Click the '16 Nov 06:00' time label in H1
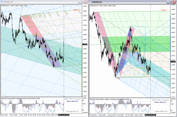 (32, 115)
